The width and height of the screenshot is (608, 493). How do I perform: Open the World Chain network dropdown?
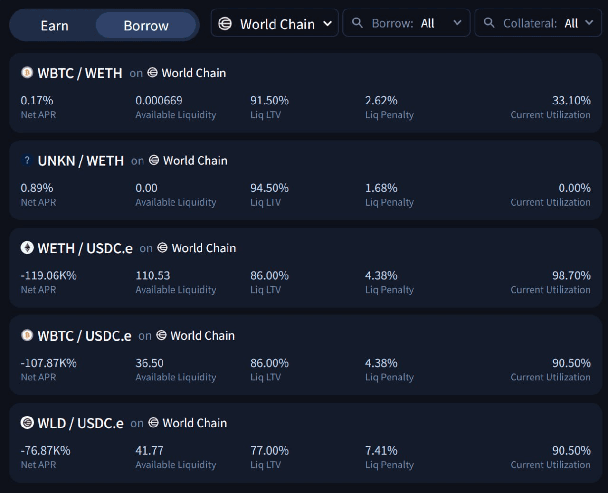tap(275, 23)
